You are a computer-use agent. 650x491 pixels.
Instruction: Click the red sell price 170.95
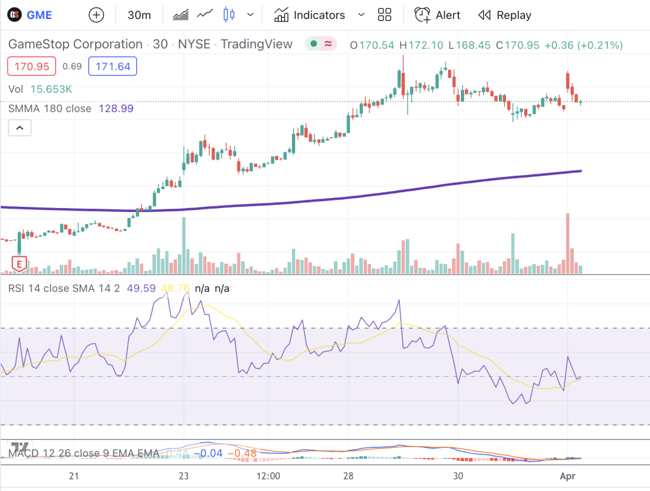[x=32, y=67]
